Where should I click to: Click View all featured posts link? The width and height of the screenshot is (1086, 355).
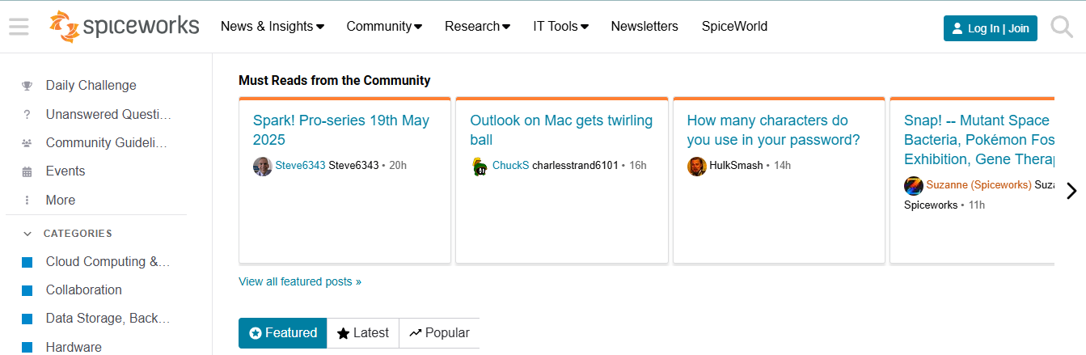[x=300, y=282]
